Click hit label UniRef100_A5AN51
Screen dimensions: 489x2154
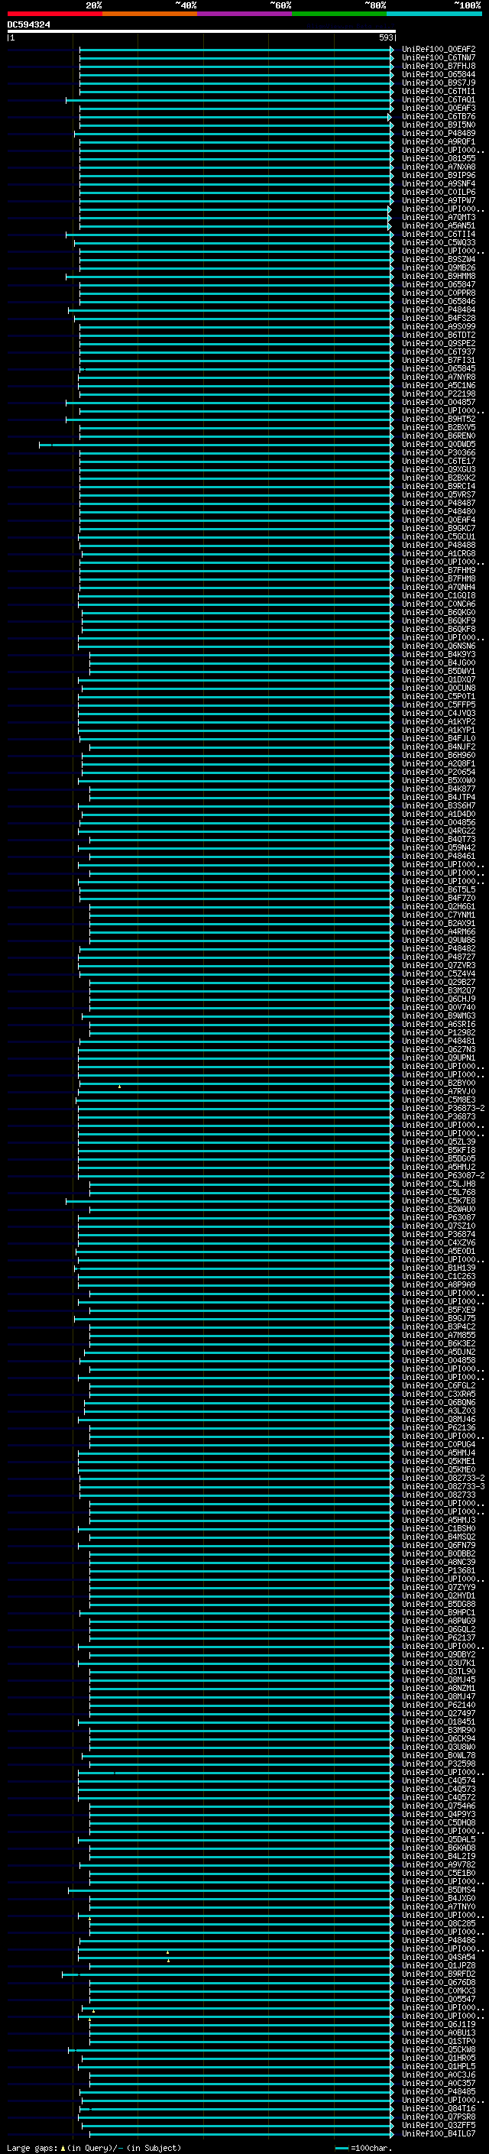(439, 225)
